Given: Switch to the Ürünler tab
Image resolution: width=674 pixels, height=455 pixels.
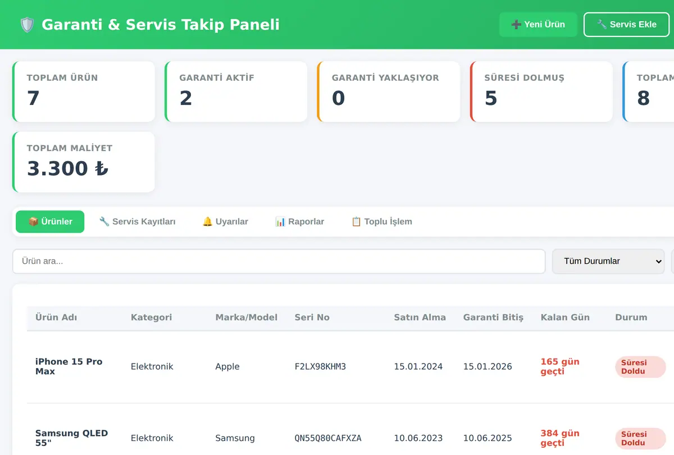Looking at the screenshot, I should point(50,222).
